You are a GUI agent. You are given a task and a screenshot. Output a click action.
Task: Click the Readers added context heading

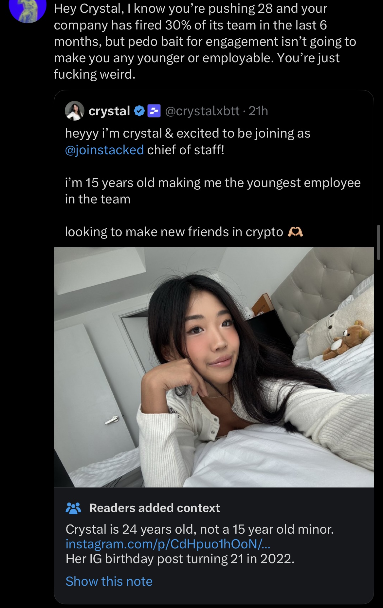click(x=155, y=508)
